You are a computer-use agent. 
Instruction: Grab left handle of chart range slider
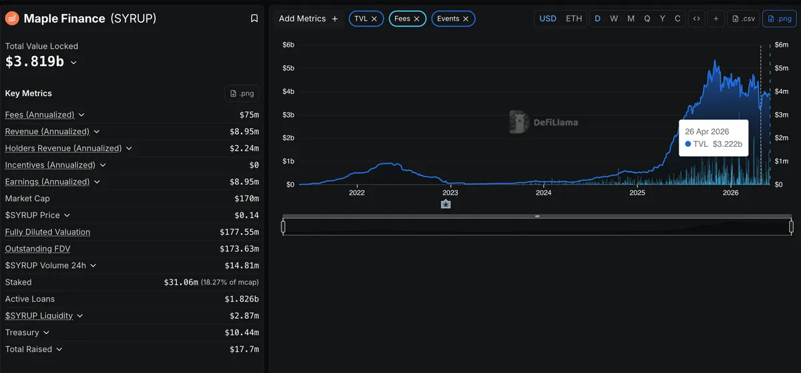pyautogui.click(x=283, y=227)
